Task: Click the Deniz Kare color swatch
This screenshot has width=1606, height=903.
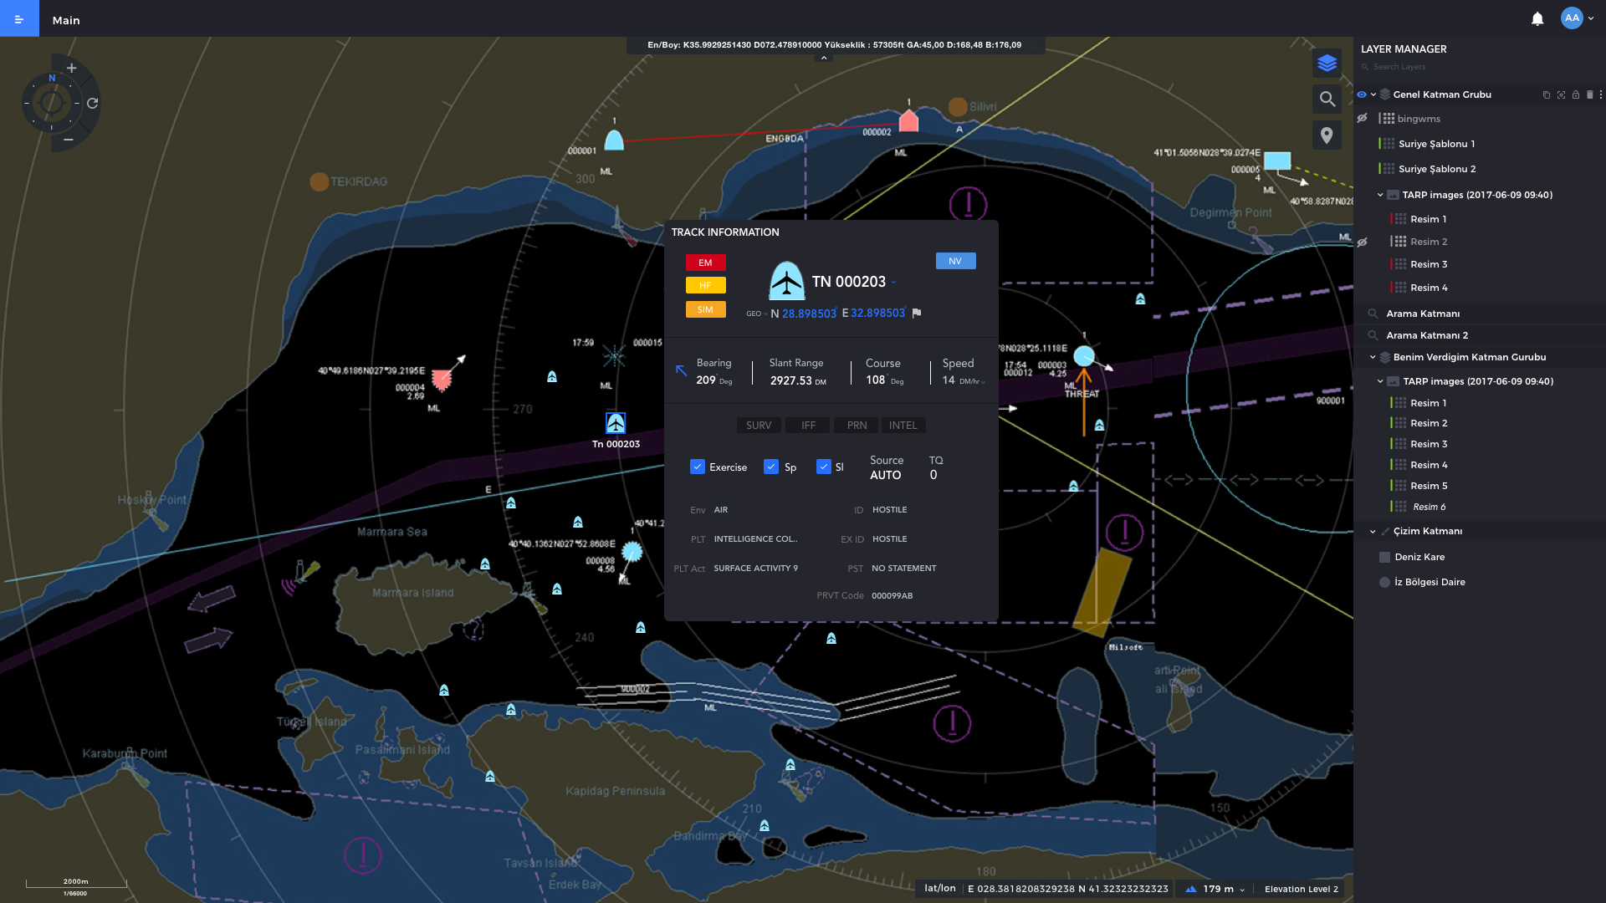Action: point(1384,557)
